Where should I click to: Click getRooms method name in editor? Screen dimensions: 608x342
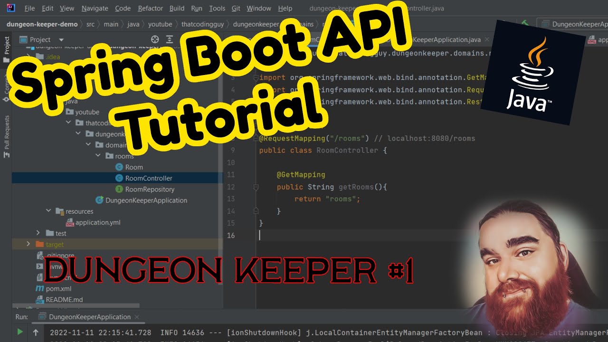point(356,187)
